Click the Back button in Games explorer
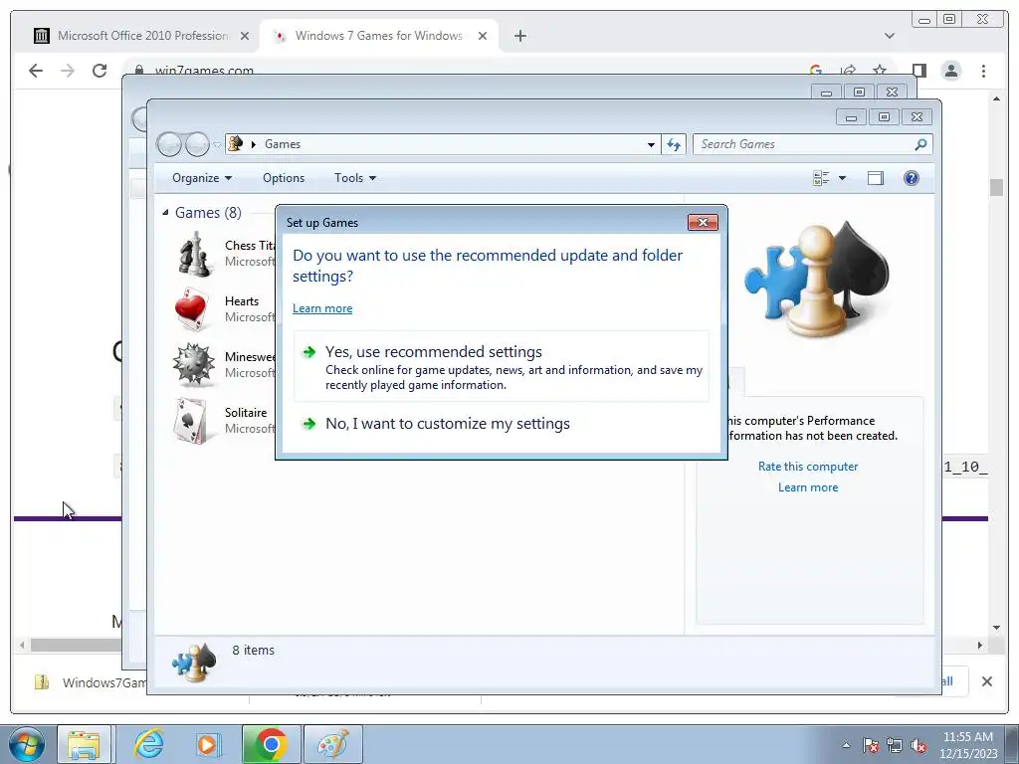This screenshot has width=1019, height=764. click(x=169, y=144)
